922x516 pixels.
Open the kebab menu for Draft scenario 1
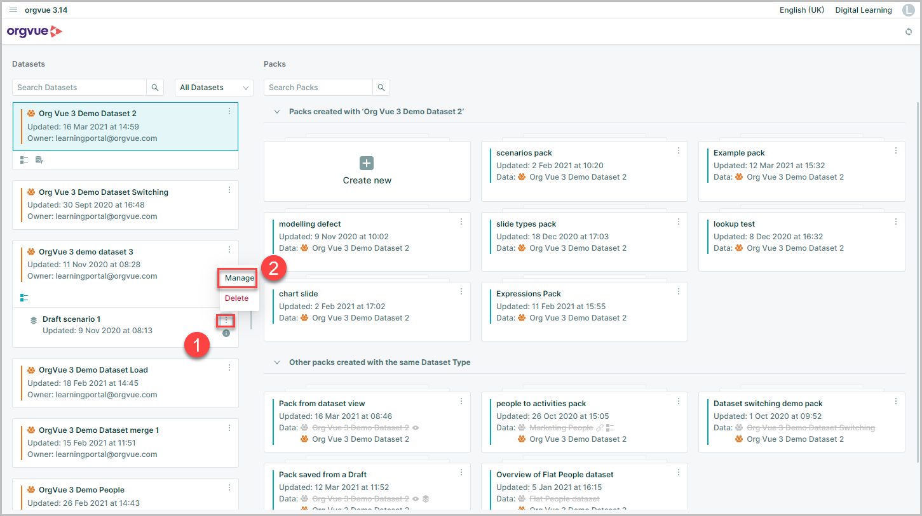tap(226, 321)
